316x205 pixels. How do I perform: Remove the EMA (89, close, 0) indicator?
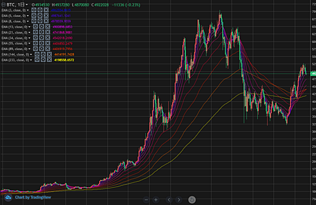coord(48,48)
